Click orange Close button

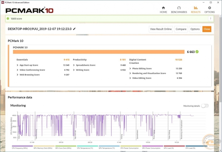coord(207,29)
